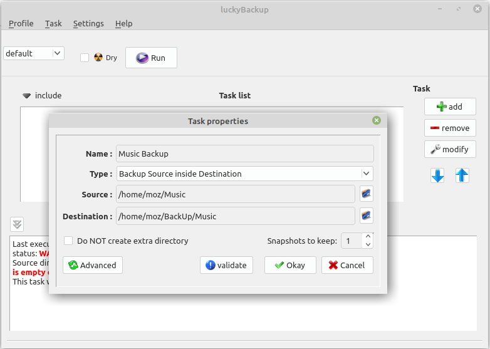Image resolution: width=490 pixels, height=349 pixels.
Task: Close the Task properties dialog
Action: click(x=376, y=120)
